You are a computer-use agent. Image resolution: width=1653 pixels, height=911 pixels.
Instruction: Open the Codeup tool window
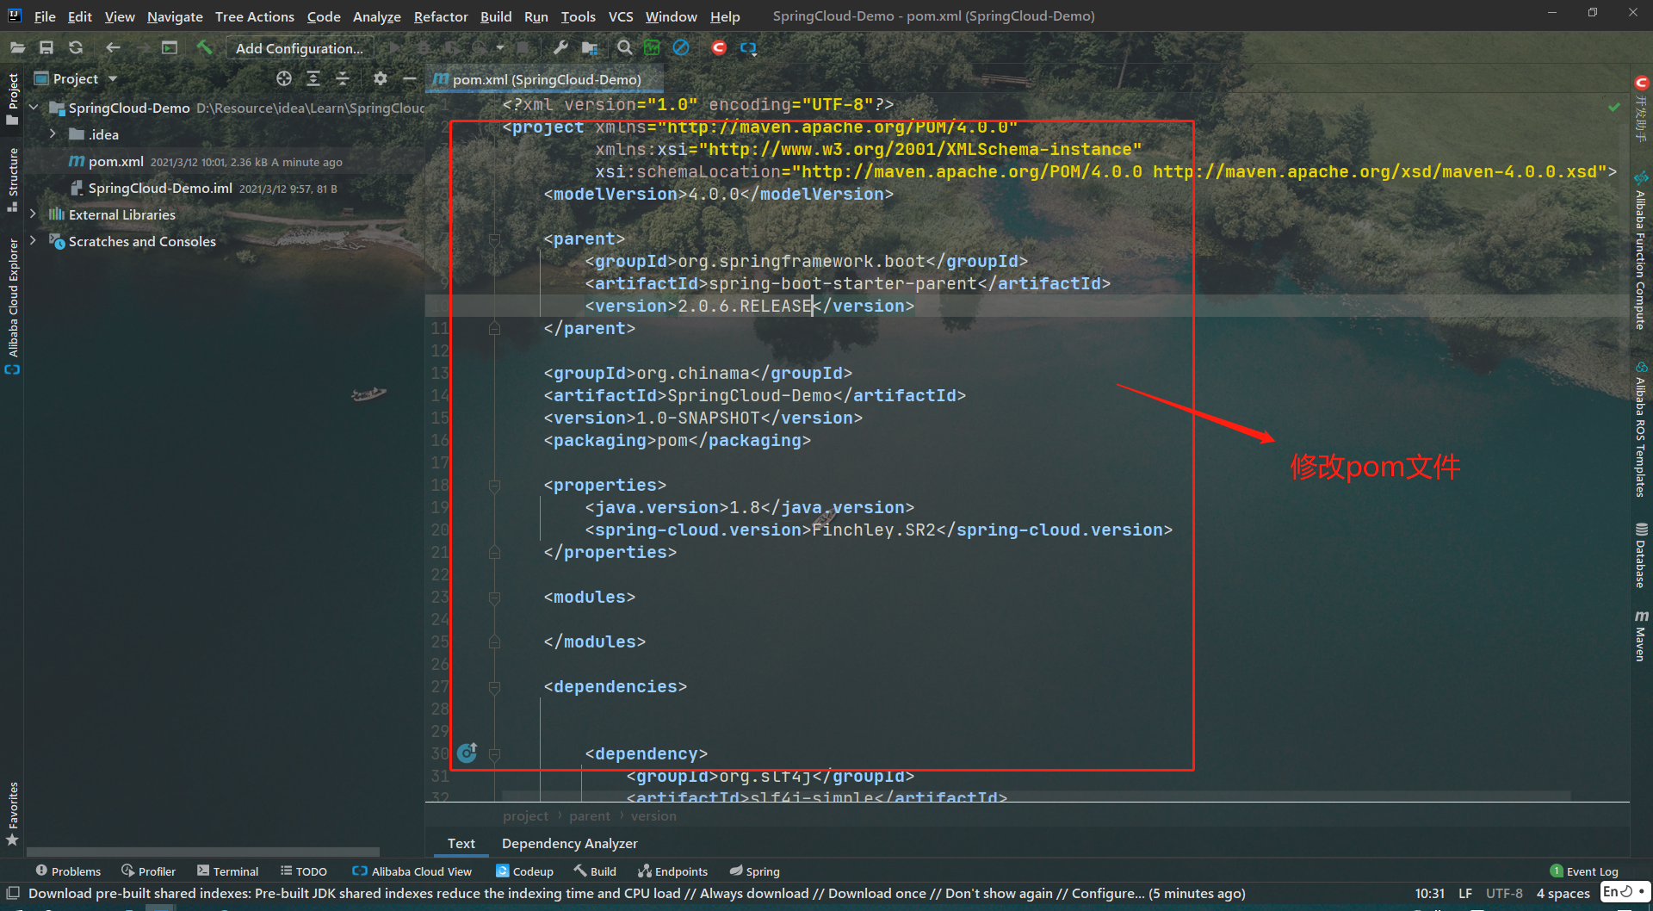pyautogui.click(x=524, y=871)
